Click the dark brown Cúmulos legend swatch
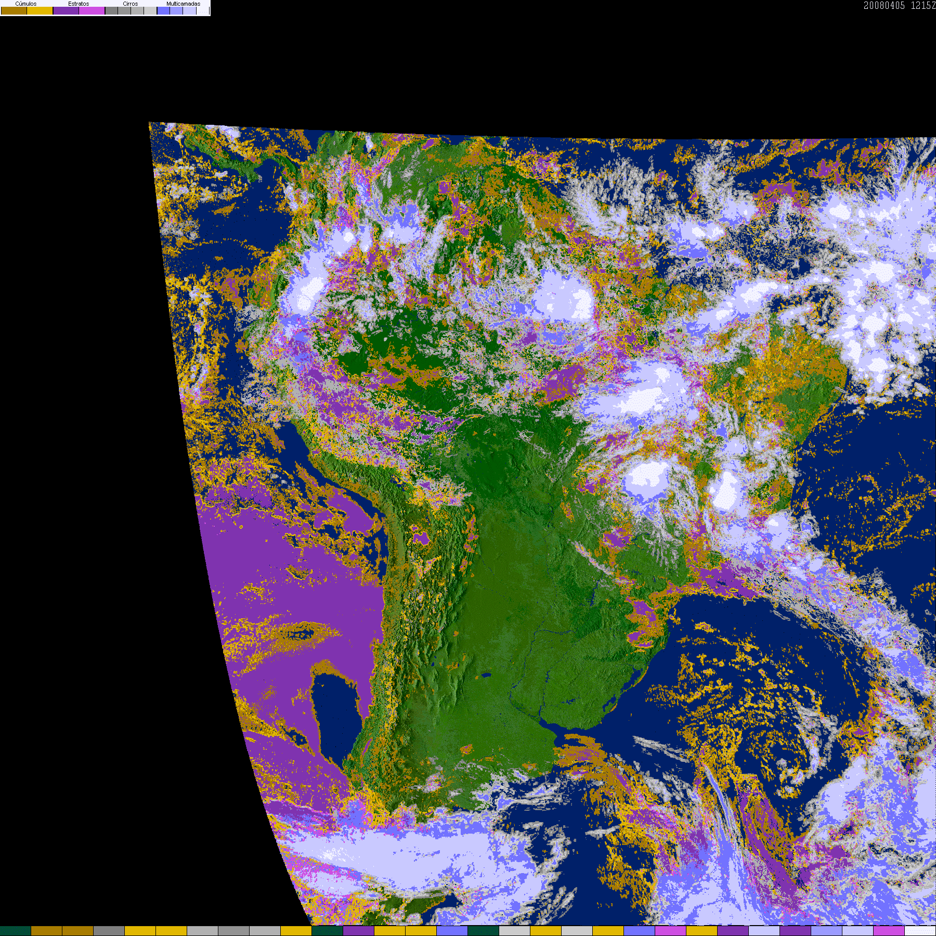This screenshot has height=936, width=936. 14,10
